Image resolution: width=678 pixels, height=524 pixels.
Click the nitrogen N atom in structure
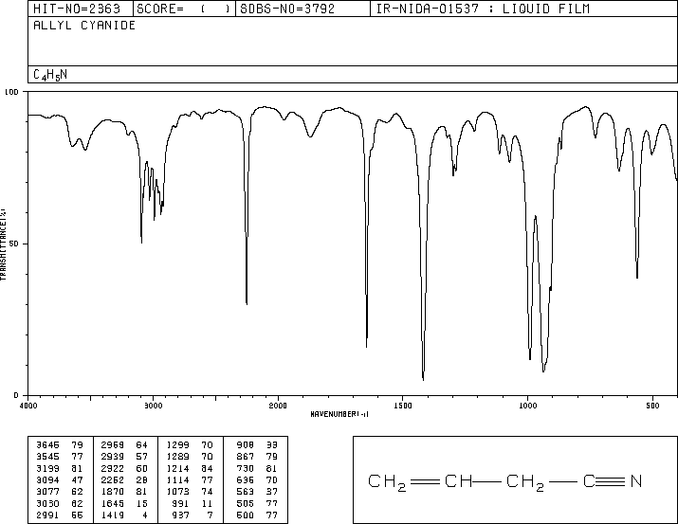pyautogui.click(x=636, y=481)
